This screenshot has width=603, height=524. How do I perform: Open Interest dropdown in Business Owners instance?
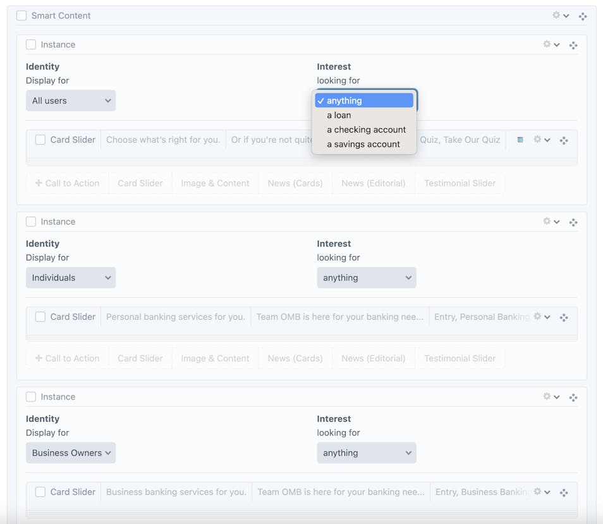[x=366, y=453]
